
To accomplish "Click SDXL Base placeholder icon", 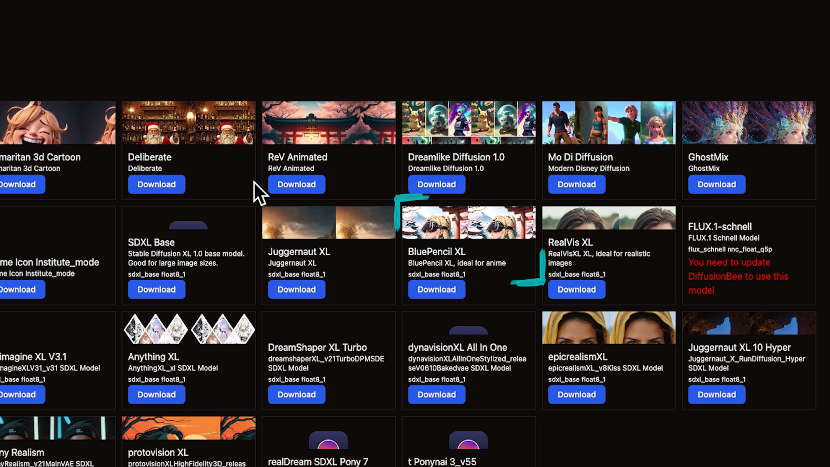I will [188, 225].
